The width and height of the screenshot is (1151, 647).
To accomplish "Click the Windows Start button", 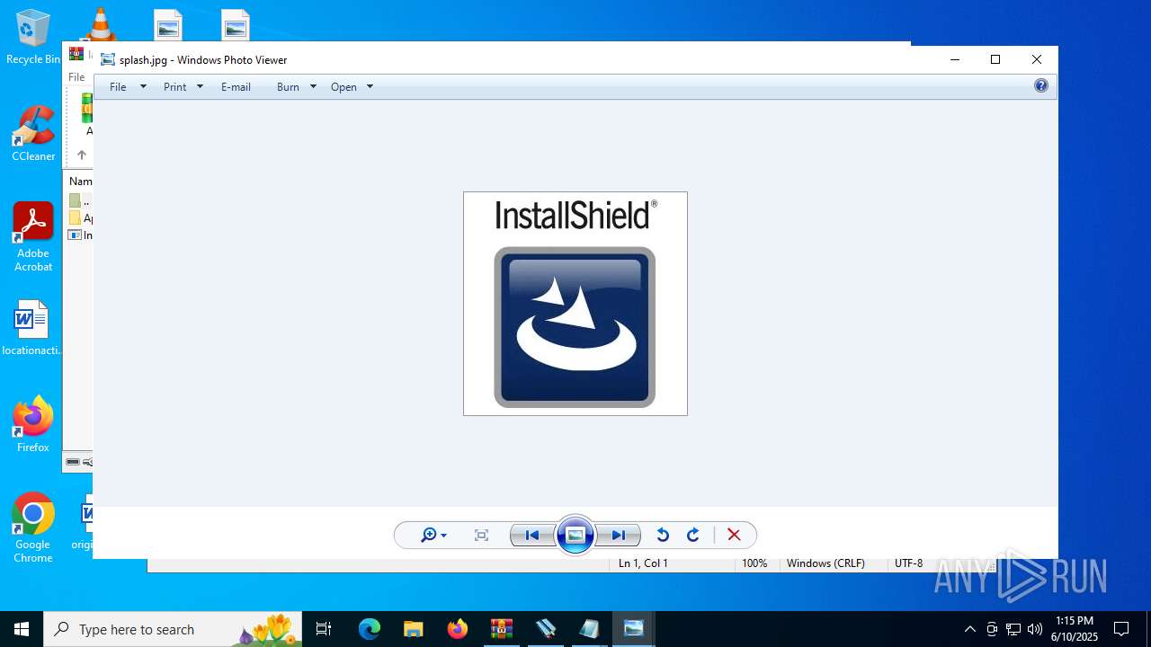I will [x=22, y=629].
